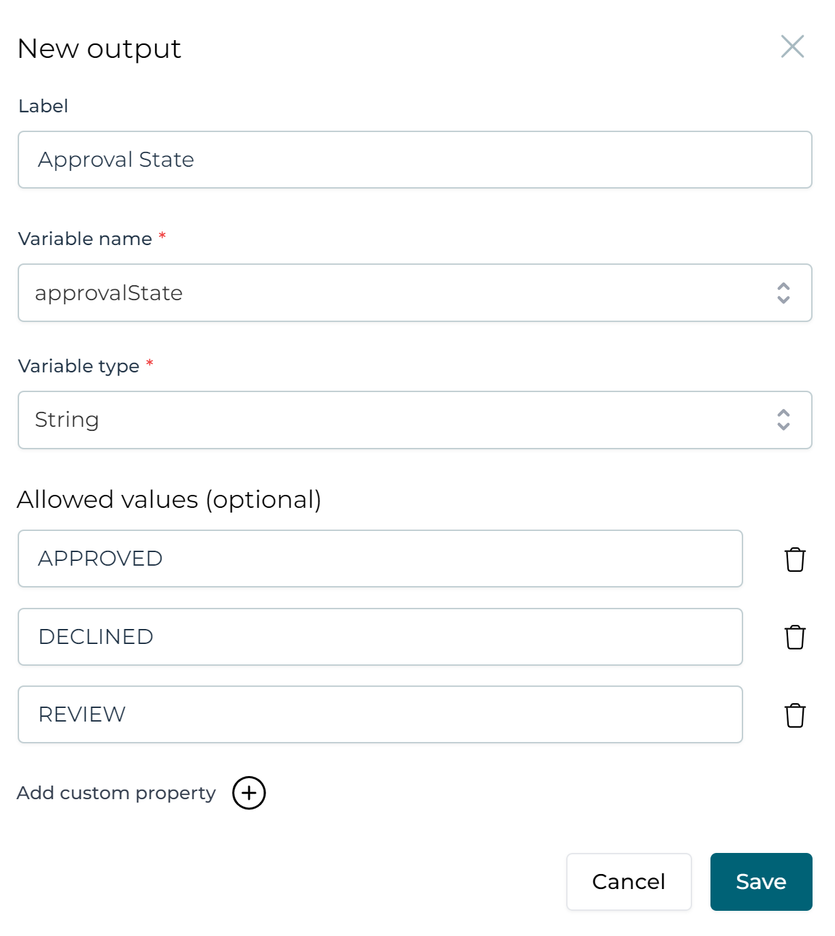The height and width of the screenshot is (936, 835).
Task: Click the APPROVED value input box
Action: [380, 559]
